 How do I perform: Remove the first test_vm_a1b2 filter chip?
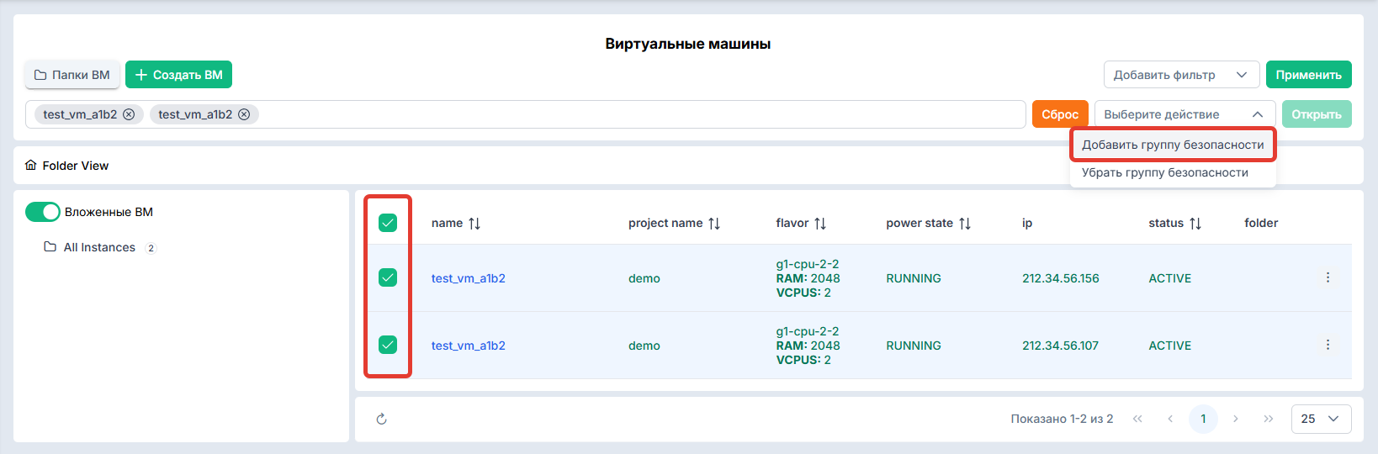click(x=129, y=114)
